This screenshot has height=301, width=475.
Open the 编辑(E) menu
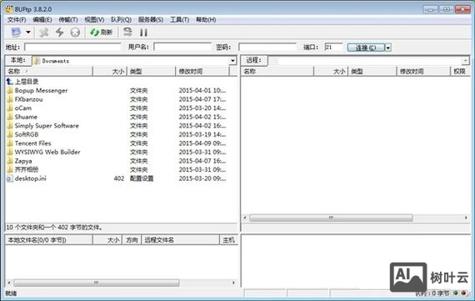(x=42, y=20)
